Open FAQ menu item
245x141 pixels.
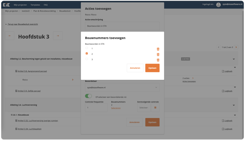click(46, 5)
